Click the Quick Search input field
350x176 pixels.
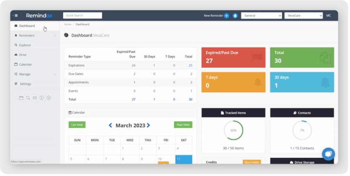[x=82, y=15]
